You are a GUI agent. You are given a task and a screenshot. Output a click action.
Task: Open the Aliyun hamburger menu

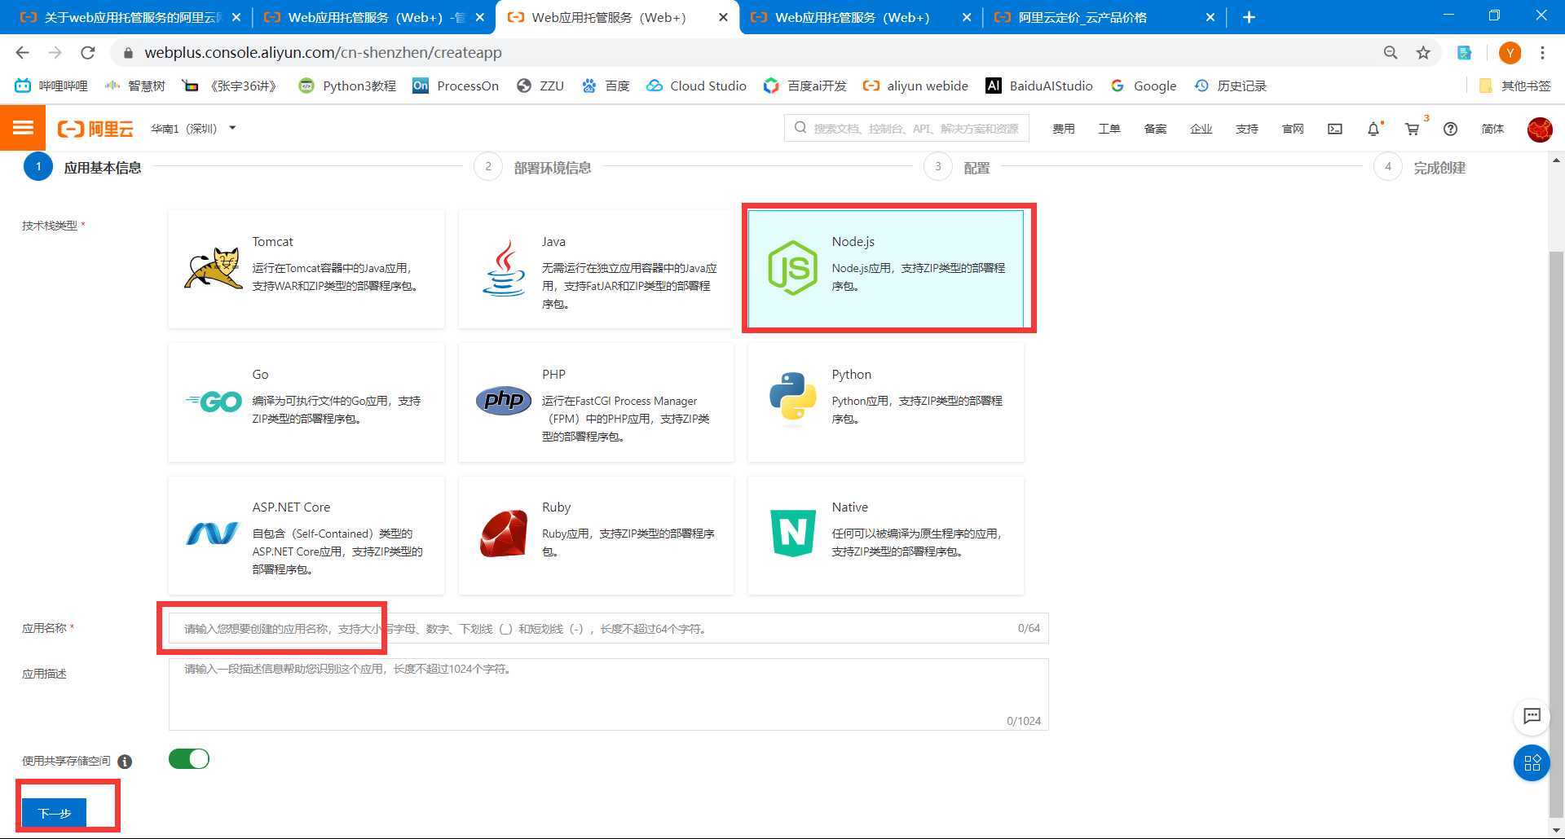click(x=23, y=128)
